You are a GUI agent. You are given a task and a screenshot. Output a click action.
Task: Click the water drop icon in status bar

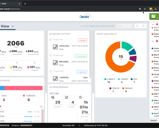[79, 125]
